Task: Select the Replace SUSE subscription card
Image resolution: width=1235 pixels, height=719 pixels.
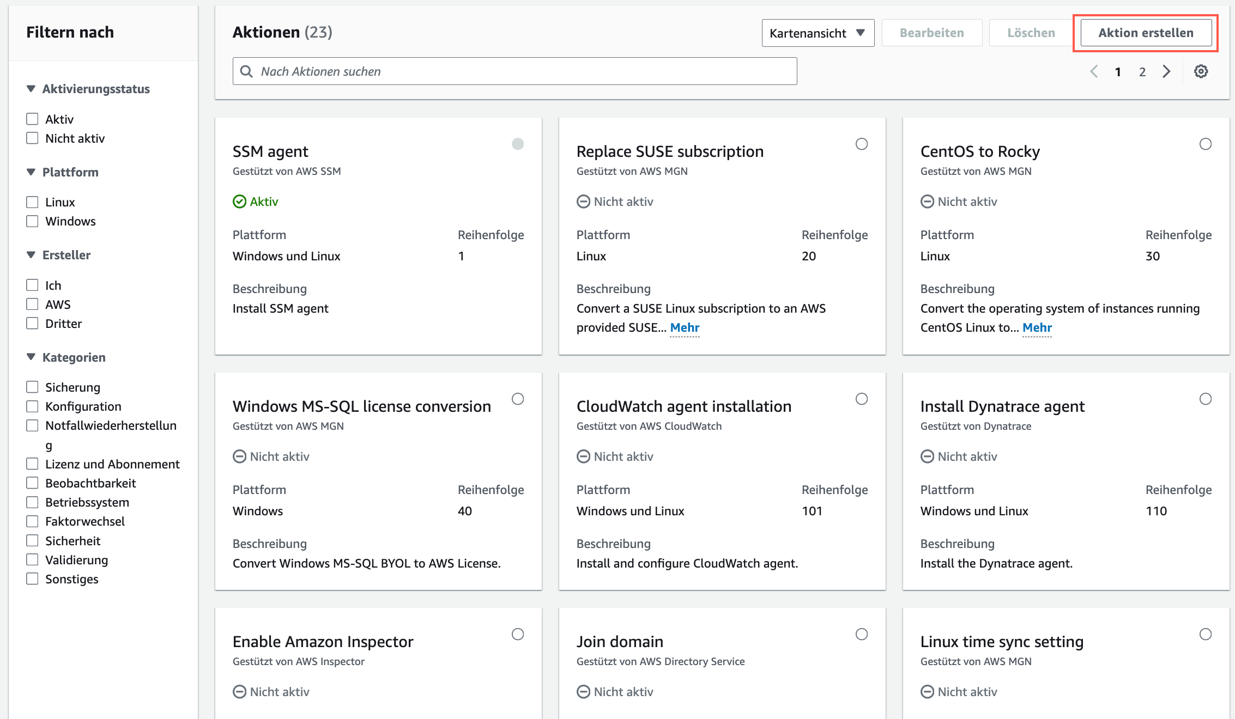Action: coord(861,144)
